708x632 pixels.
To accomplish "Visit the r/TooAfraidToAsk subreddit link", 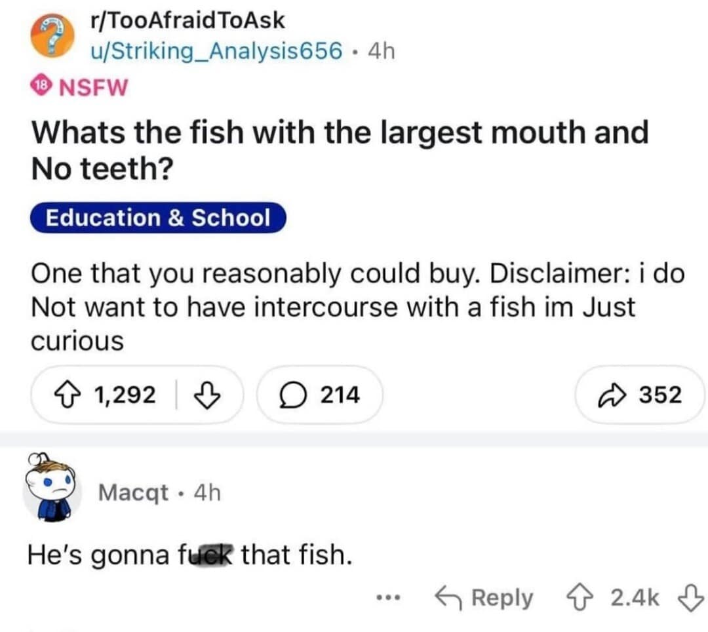I will pyautogui.click(x=188, y=20).
